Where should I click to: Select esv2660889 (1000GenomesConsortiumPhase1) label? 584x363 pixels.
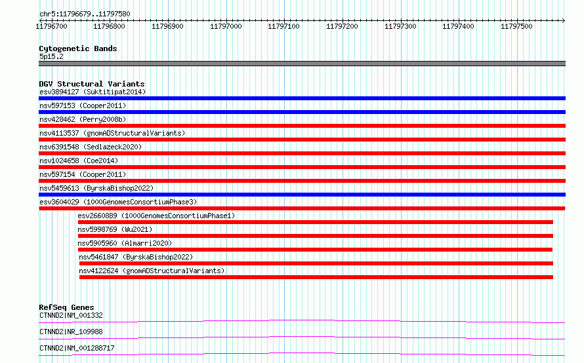coord(156,216)
